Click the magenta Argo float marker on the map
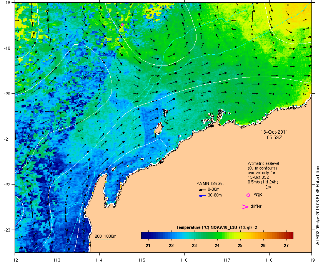Screen dimensions: 323x262 122,24
